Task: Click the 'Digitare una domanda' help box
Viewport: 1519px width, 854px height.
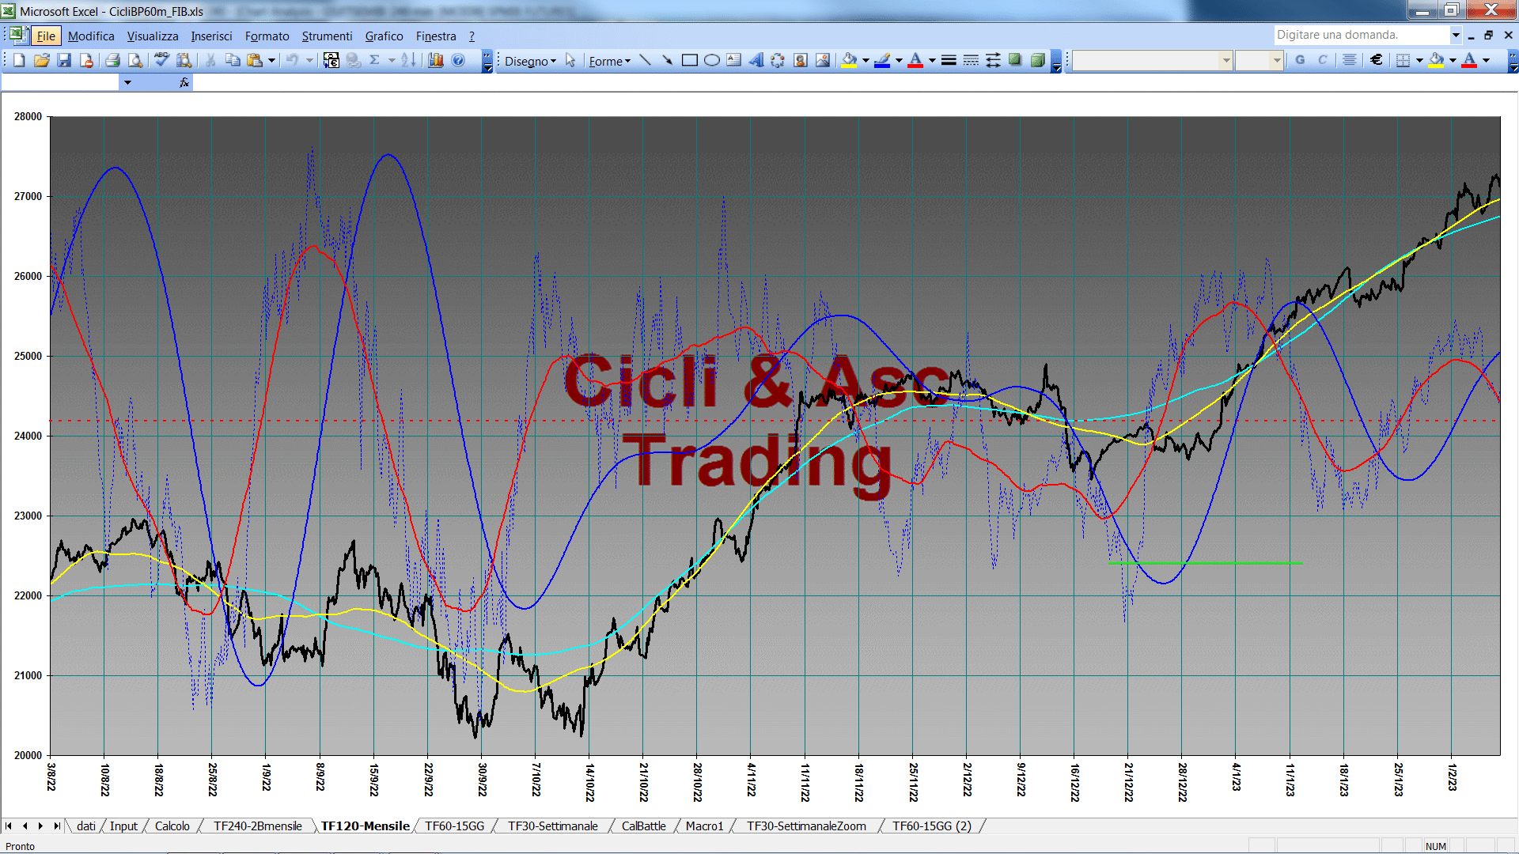Action: point(1361,35)
